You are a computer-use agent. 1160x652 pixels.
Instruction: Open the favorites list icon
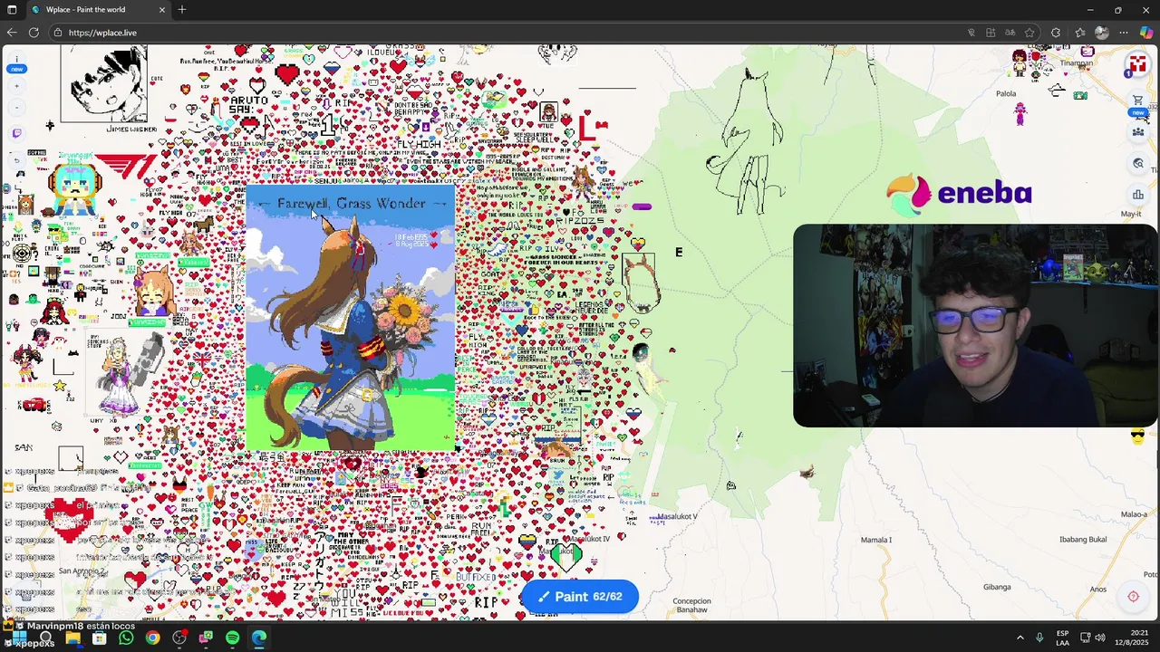tap(1079, 33)
